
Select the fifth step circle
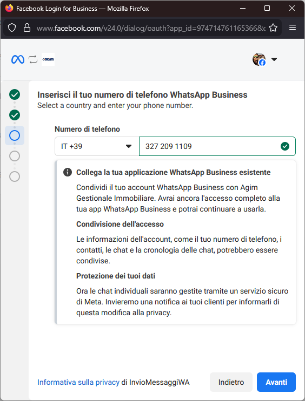click(15, 176)
